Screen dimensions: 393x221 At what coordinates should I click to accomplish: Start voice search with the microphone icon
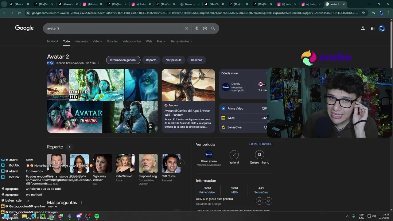197,28
